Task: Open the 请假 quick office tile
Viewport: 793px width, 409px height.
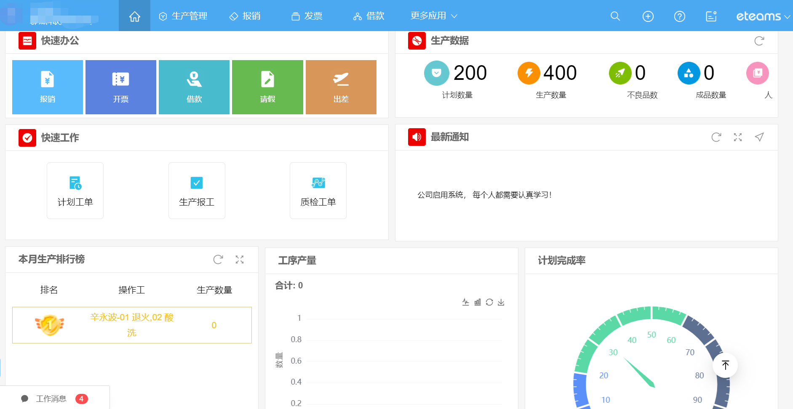Action: point(267,87)
